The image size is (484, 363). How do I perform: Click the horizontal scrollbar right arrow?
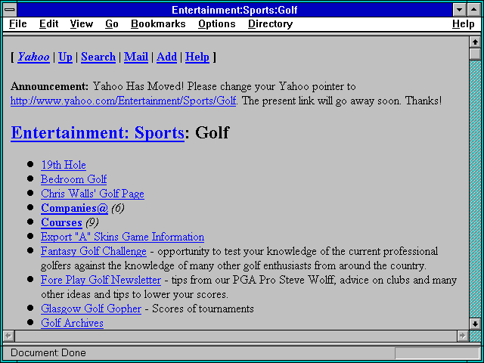click(x=462, y=336)
